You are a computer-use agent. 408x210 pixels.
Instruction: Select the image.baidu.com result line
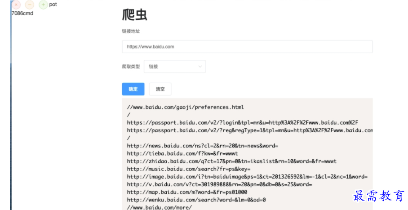point(247,177)
